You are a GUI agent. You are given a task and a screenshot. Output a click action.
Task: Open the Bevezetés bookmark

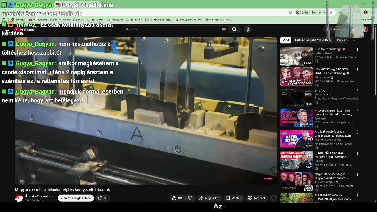[18, 20]
